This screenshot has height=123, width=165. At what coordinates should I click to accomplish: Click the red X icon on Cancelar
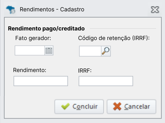117,106
